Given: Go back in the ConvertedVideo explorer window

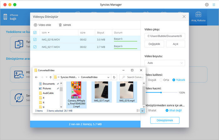Looking at the screenshot, I should coord(36,77).
